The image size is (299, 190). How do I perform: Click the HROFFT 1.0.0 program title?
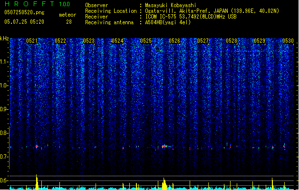[37, 4]
